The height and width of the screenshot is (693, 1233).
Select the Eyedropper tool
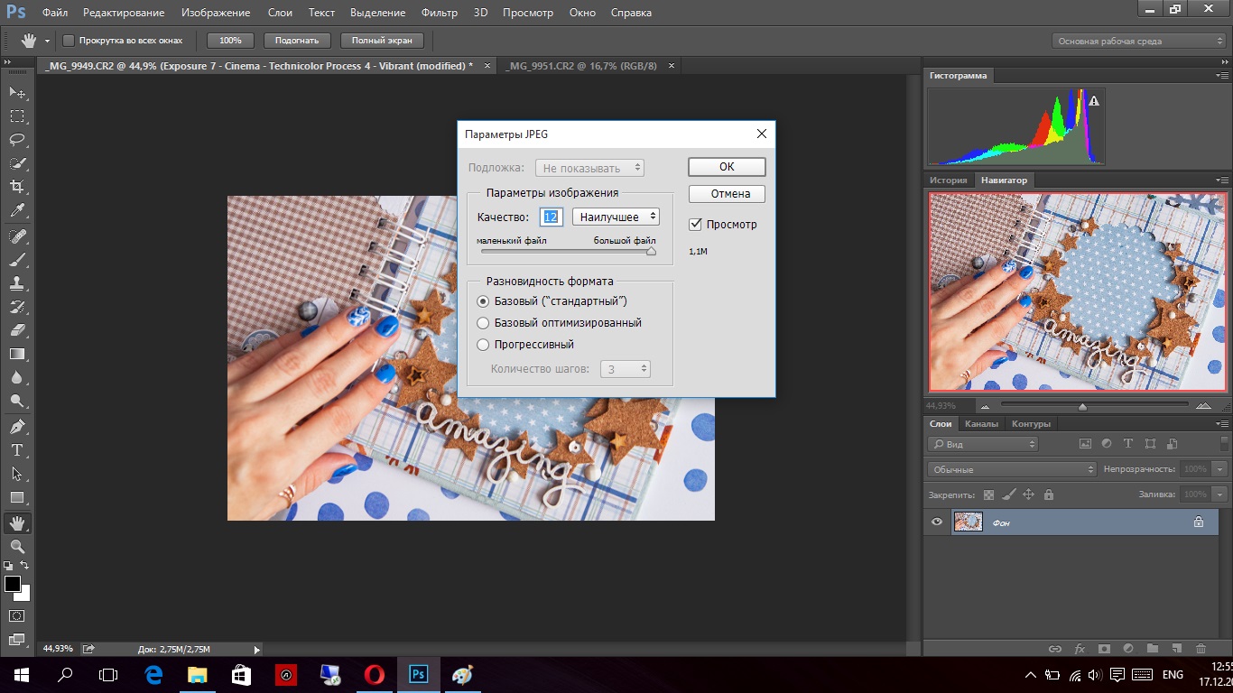pos(17,210)
